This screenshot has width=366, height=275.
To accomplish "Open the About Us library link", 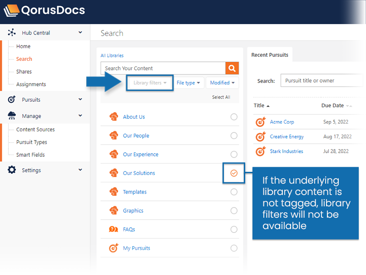I will pos(134,117).
